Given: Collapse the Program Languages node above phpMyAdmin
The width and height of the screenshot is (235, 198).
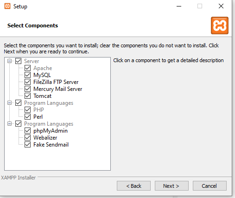Looking at the screenshot, I should 10,124.
